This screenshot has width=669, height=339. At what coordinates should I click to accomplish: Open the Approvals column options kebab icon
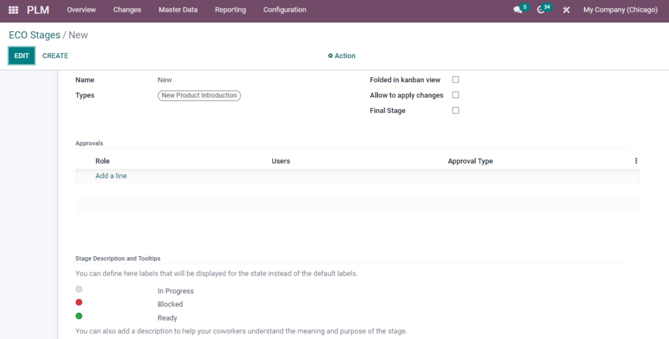[x=636, y=161]
